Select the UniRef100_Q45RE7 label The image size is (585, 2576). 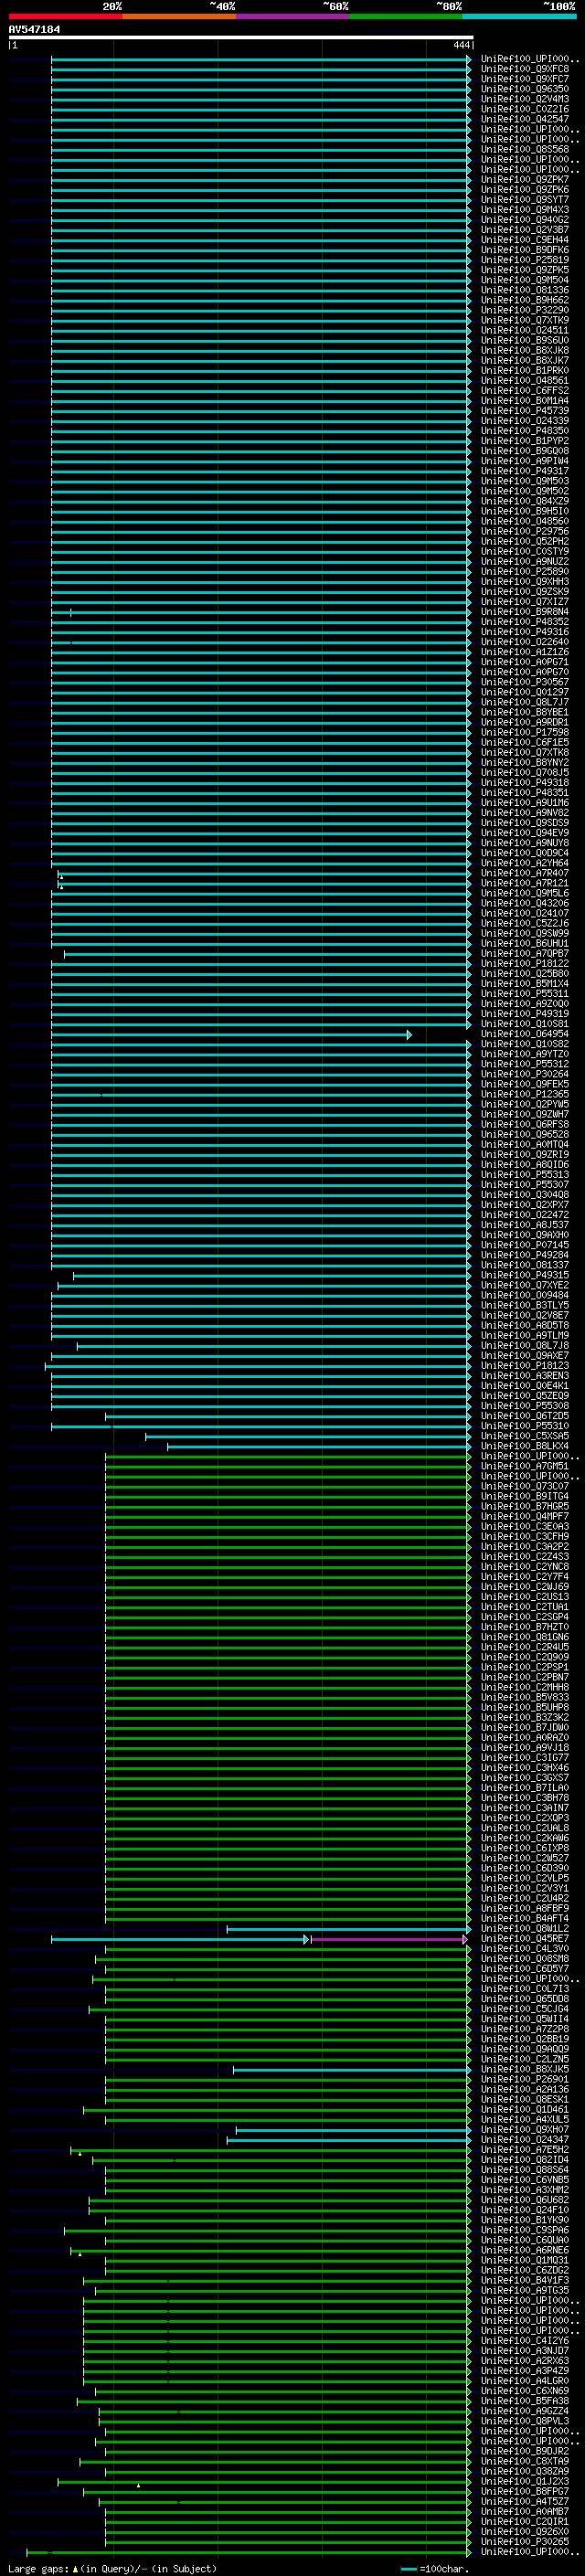(524, 1939)
